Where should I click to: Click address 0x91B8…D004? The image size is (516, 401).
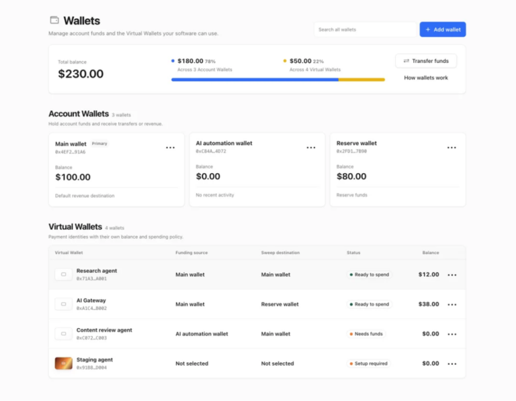click(x=91, y=367)
